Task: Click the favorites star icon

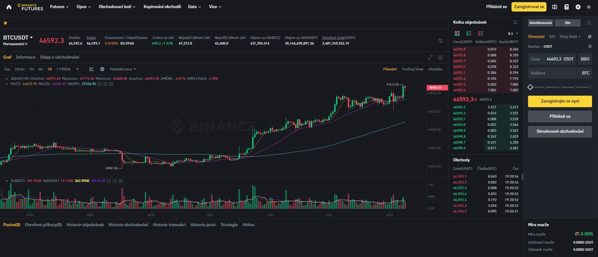Action: point(5,23)
